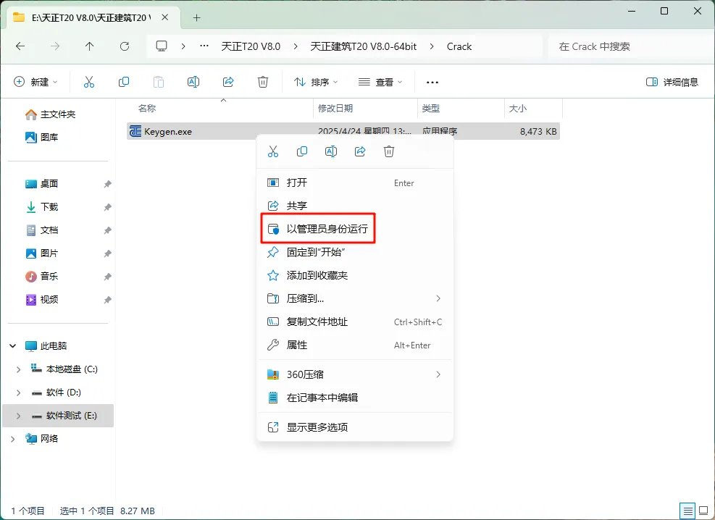This screenshot has height=520, width=715.
Task: Expand the 网络 tree node
Action: [x=13, y=439]
